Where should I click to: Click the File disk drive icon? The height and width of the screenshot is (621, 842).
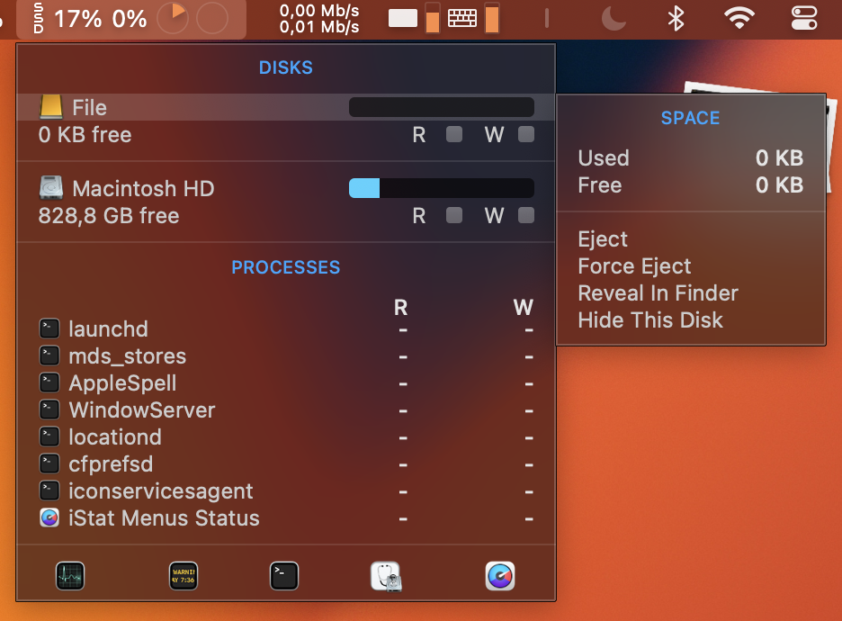51,107
